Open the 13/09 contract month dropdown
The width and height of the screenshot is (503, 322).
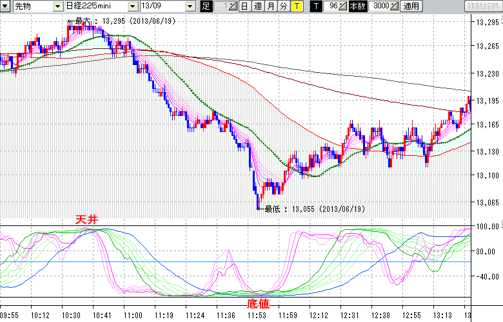190,6
